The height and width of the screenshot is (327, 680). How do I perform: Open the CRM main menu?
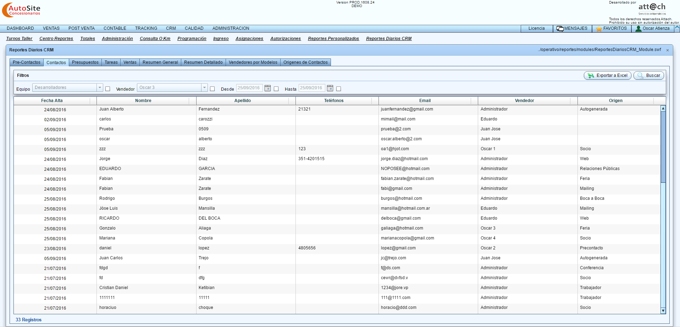click(x=171, y=28)
